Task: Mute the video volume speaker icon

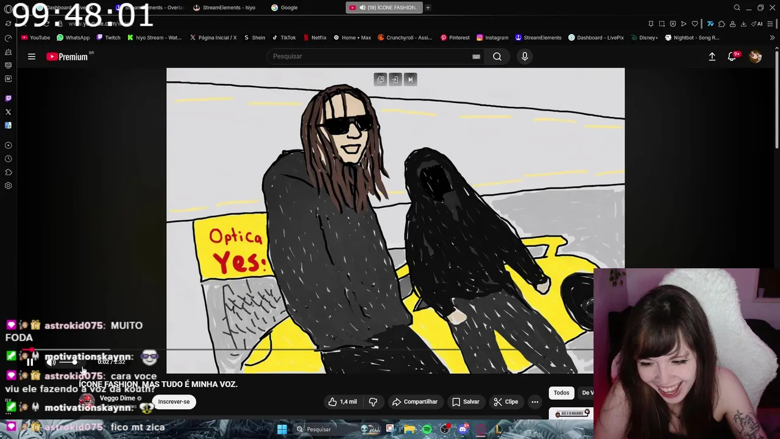Action: coord(51,362)
